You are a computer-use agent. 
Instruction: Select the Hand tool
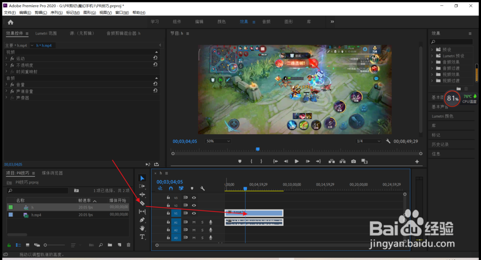pyautogui.click(x=142, y=228)
